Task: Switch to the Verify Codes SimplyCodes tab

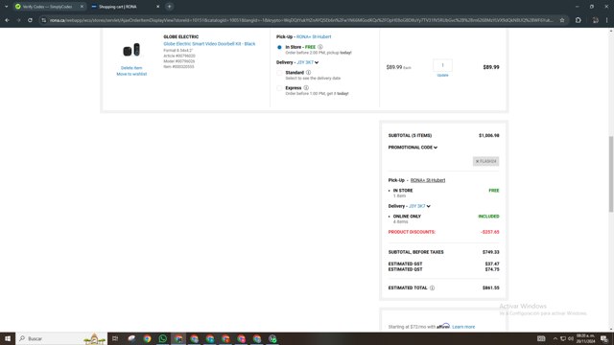Action: 48,7
